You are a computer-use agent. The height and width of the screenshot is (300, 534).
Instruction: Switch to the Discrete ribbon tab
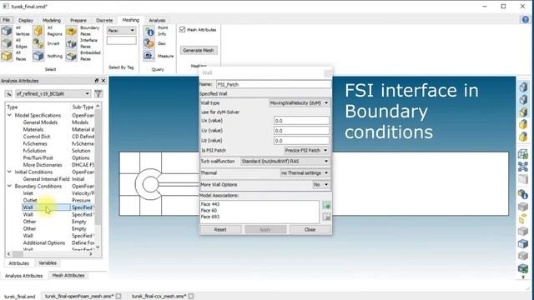pos(104,20)
